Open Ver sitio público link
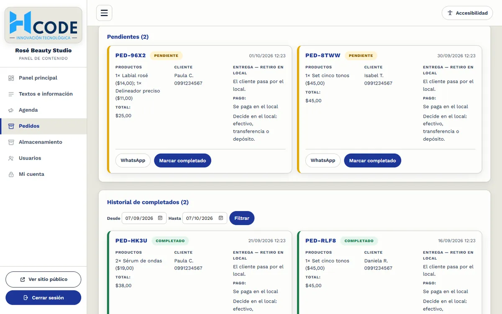502x314 pixels. [44, 279]
